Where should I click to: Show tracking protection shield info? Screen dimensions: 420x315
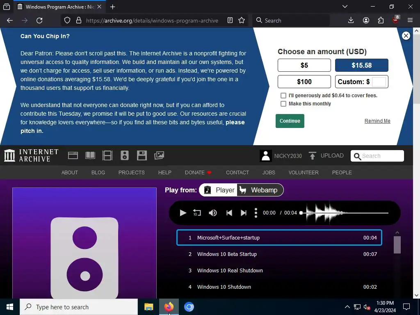click(67, 21)
